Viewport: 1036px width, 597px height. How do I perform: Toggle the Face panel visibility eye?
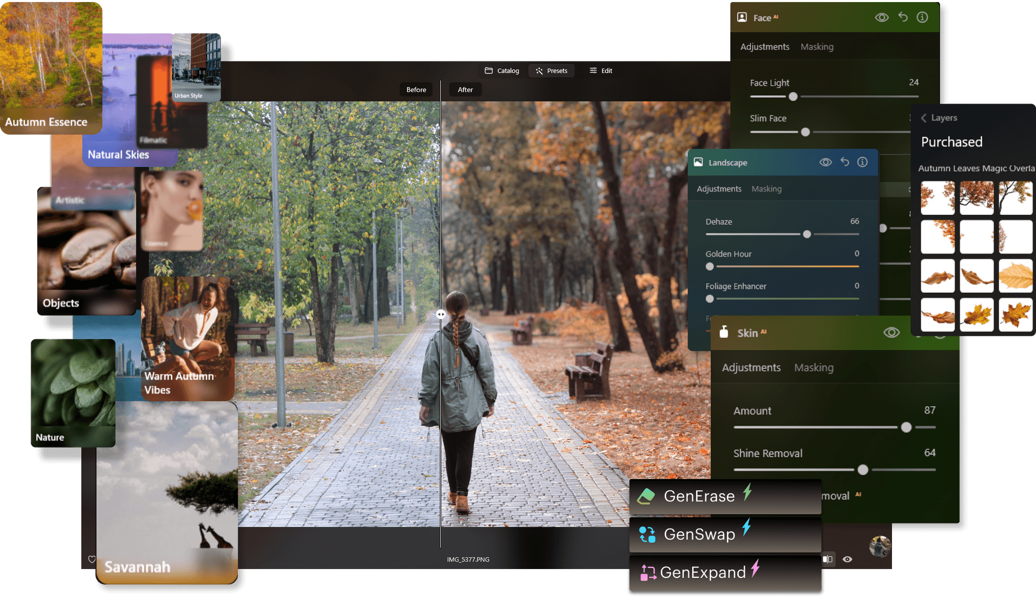click(x=882, y=17)
